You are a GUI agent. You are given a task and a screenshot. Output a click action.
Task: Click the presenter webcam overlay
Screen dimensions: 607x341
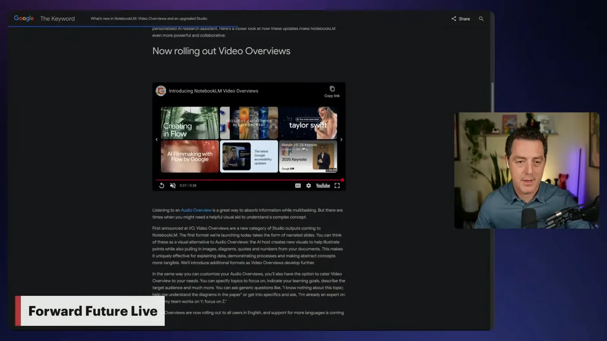click(x=527, y=170)
